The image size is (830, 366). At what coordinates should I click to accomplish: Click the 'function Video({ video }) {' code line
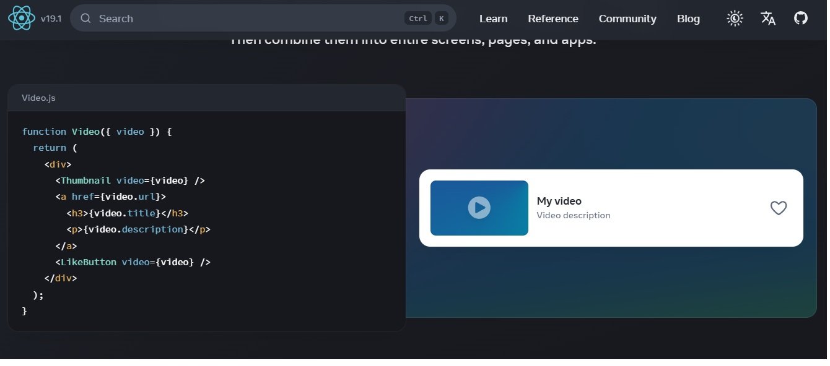[x=97, y=132]
